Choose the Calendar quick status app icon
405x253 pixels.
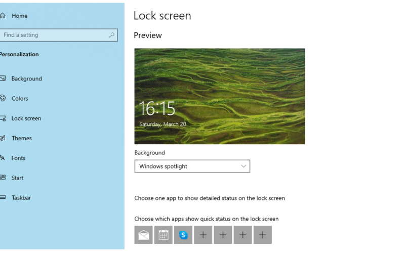[x=164, y=235]
